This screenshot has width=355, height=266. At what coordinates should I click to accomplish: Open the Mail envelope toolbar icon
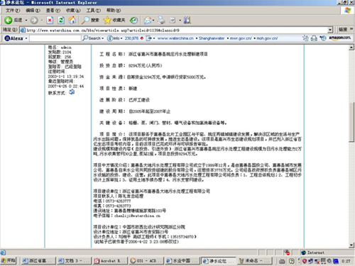pos(148,21)
